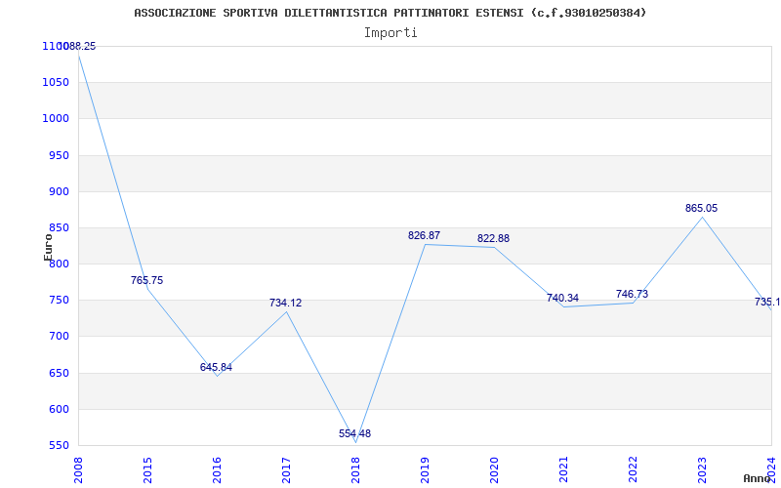Image resolution: width=781 pixels, height=488 pixels.
Task: Click the x-axis year label 2018
Action: coord(355,470)
